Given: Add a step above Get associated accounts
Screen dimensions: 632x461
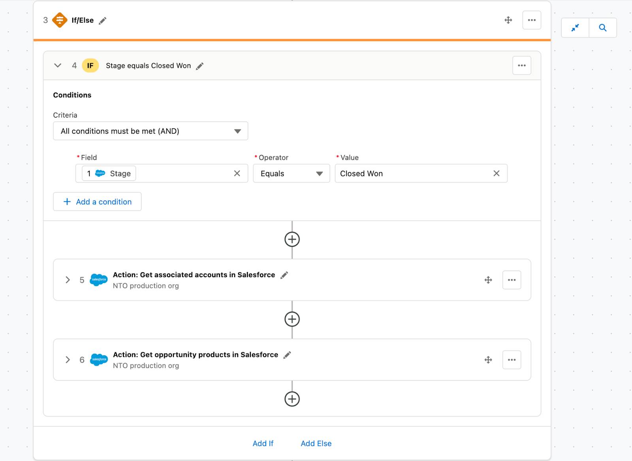Looking at the screenshot, I should pos(292,239).
